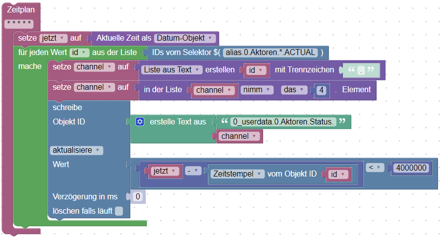The image size is (443, 240).
Task: Edit the element index number field '4'
Action: click(x=322, y=90)
